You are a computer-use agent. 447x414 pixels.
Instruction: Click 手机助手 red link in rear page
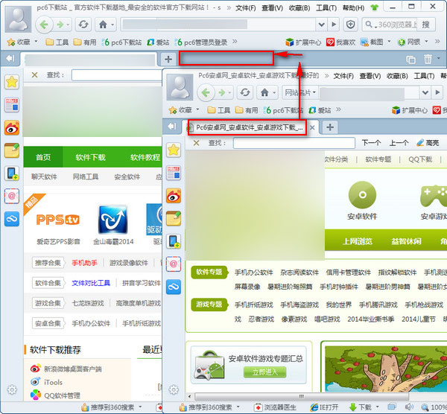coord(84,263)
